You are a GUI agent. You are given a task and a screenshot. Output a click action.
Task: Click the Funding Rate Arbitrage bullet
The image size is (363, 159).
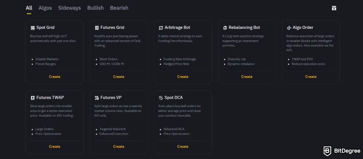(x=180, y=59)
